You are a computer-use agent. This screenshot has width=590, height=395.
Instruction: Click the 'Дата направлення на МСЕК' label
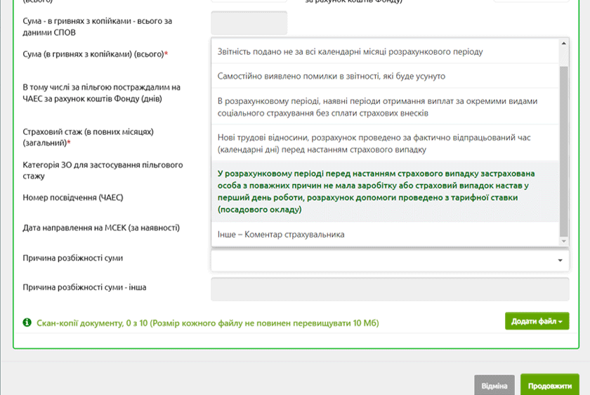pyautogui.click(x=101, y=228)
